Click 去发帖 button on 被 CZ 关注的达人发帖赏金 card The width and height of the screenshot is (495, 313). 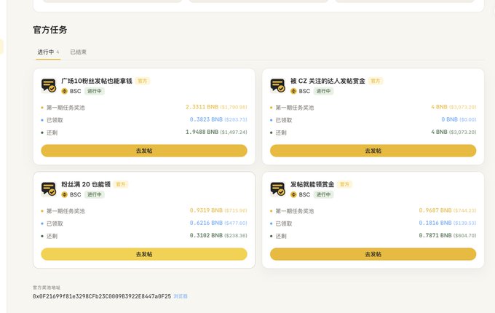(x=373, y=151)
